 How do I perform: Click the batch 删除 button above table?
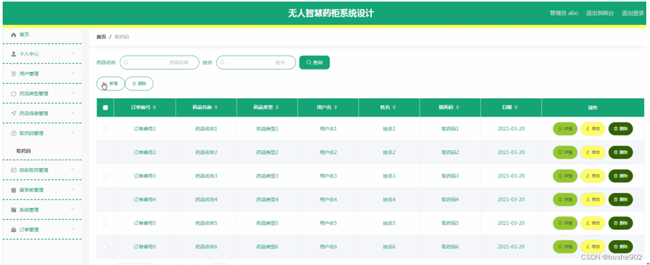pyautogui.click(x=139, y=84)
